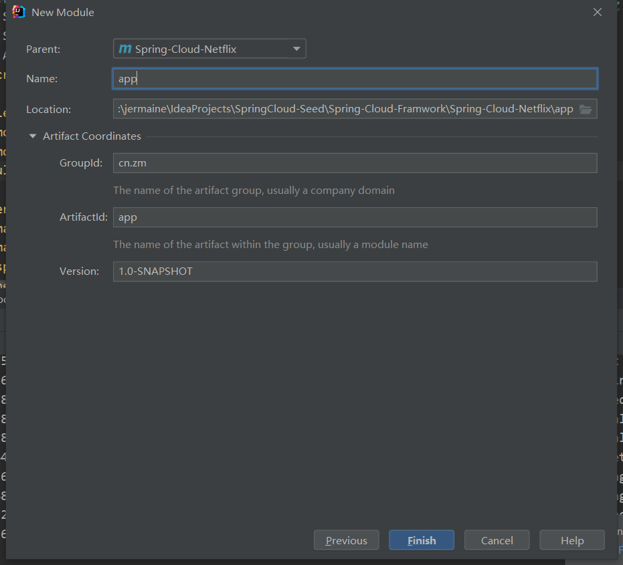Click the 'Name:' label

[41, 79]
